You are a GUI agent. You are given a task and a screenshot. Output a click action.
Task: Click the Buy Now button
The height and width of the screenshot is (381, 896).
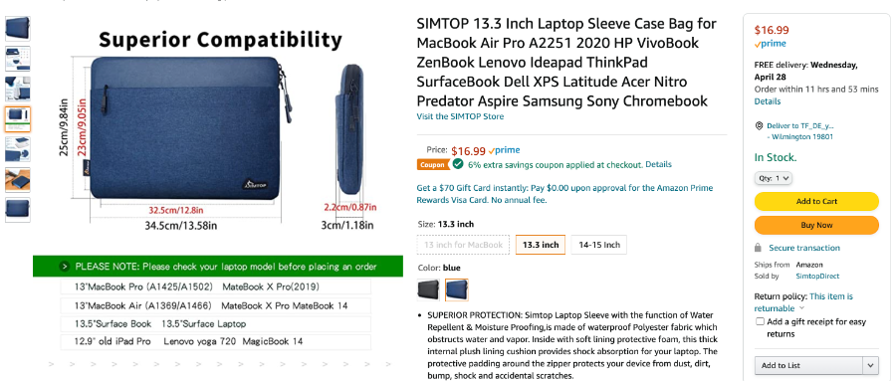[816, 225]
